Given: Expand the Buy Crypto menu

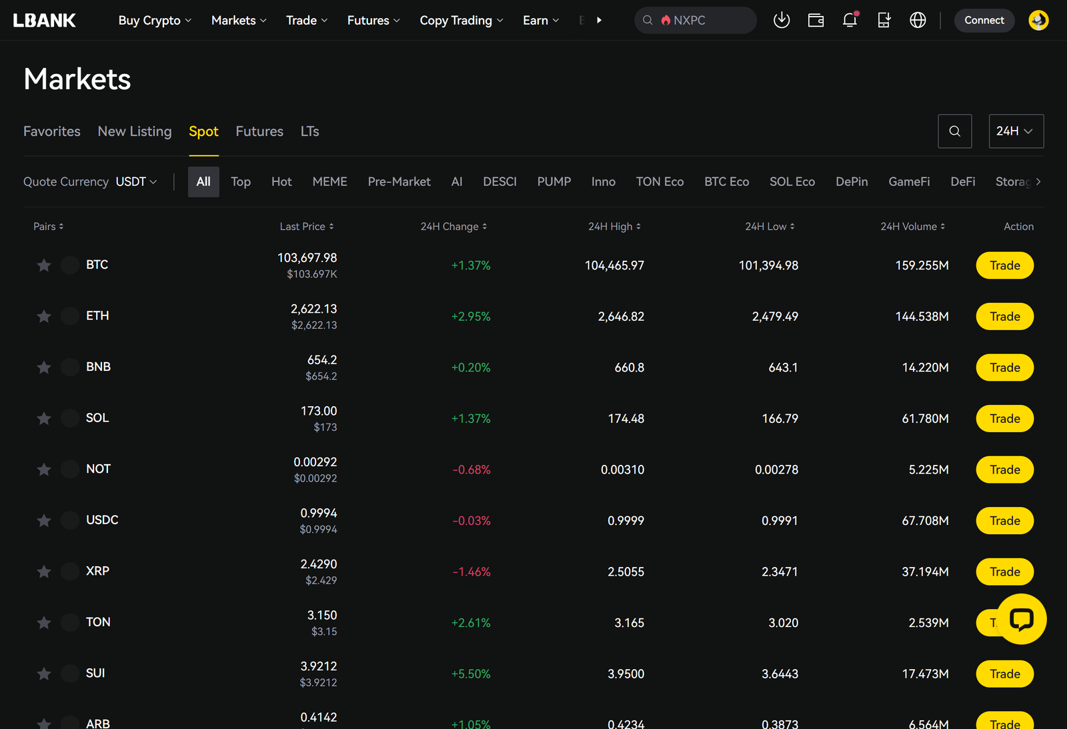Looking at the screenshot, I should (155, 20).
